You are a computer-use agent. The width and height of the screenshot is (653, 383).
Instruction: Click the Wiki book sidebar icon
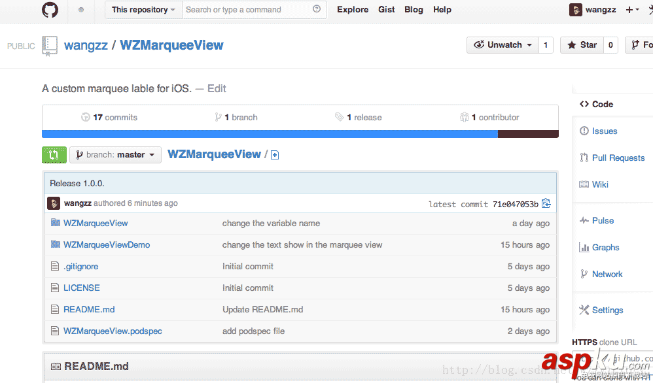(584, 184)
